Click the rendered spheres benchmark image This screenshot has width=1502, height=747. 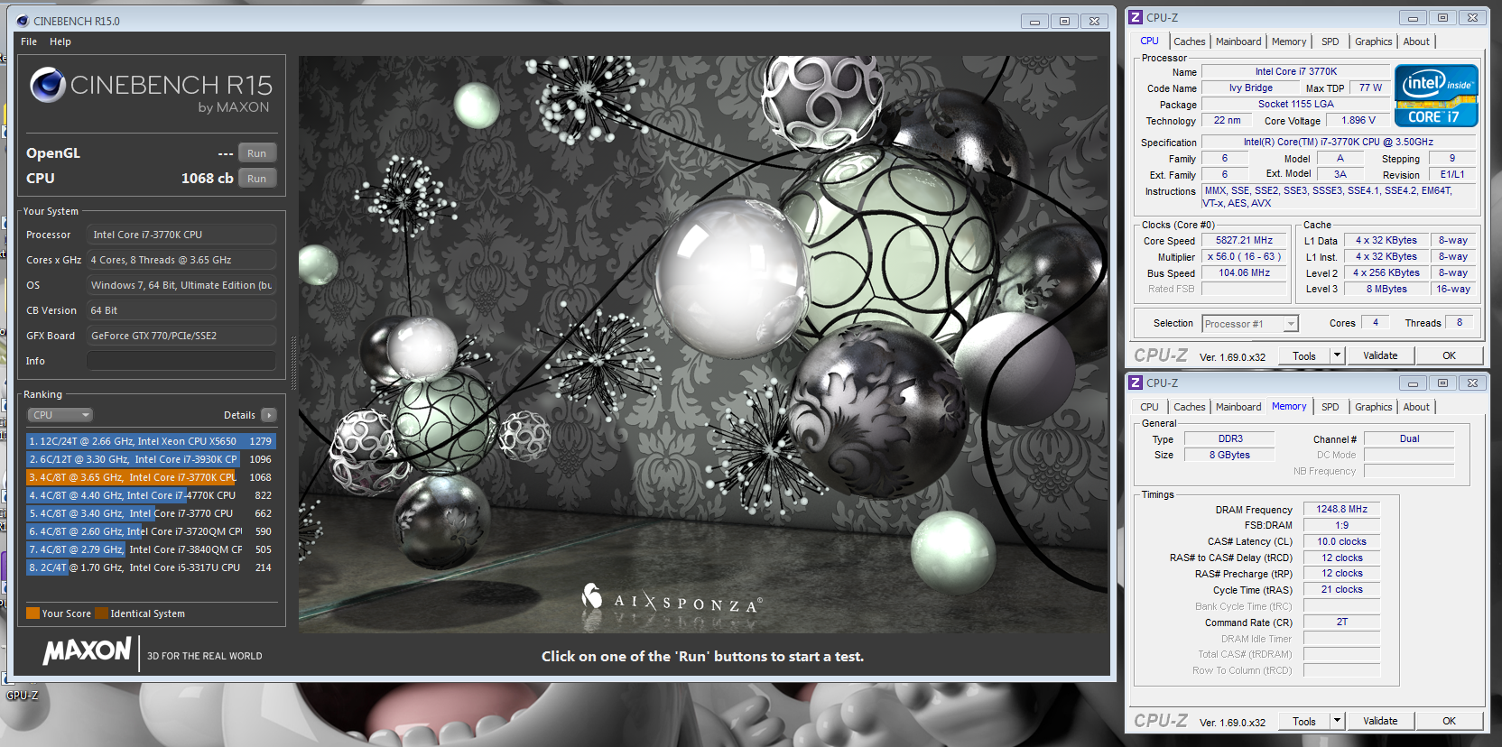tap(703, 344)
